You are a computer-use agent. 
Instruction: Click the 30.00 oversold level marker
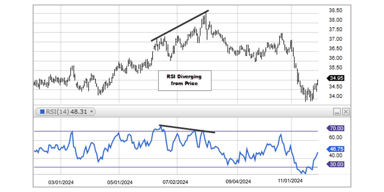pos(336,164)
